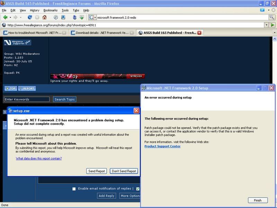Open What data does this report contain link
277x208 pixels.
39,158
